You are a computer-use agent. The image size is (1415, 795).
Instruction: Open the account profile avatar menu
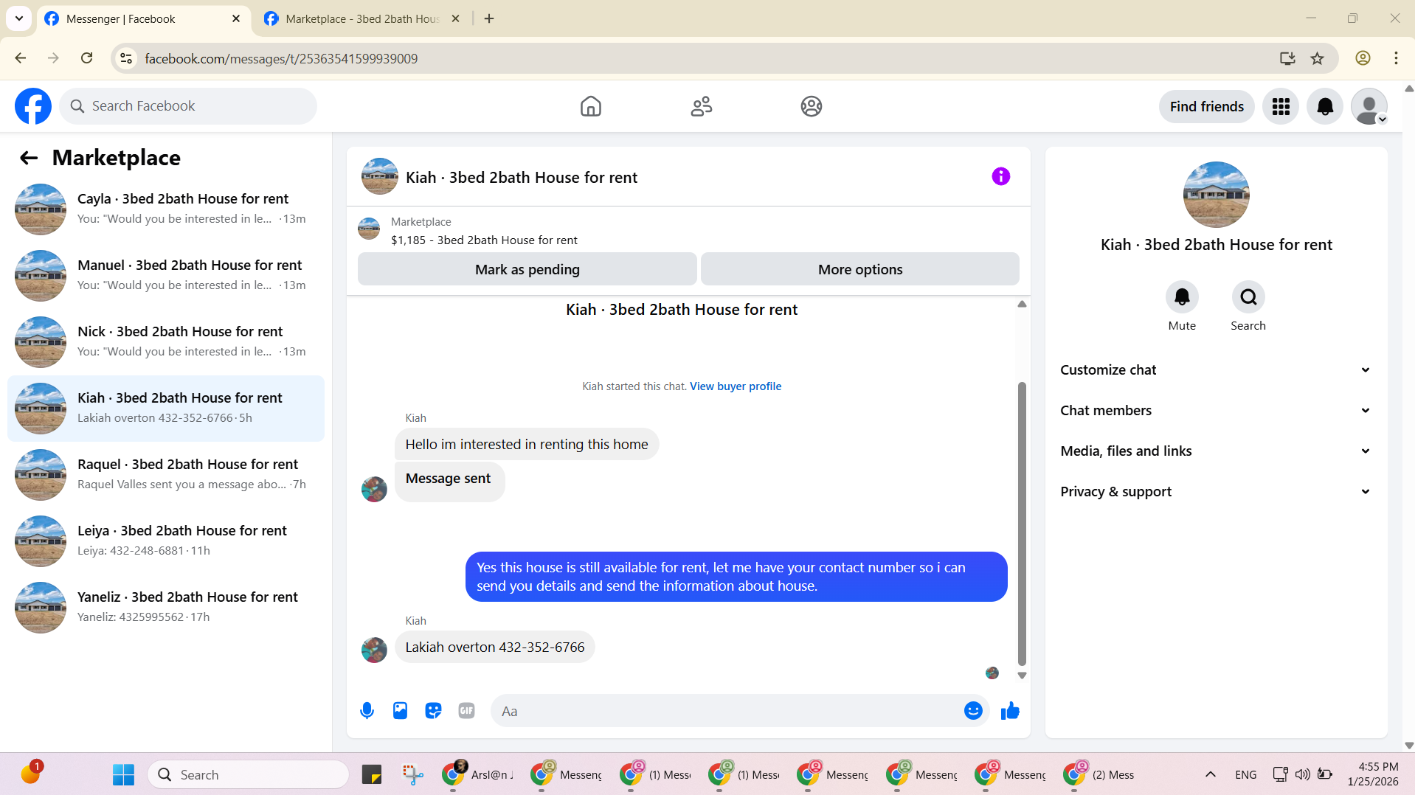pyautogui.click(x=1369, y=107)
